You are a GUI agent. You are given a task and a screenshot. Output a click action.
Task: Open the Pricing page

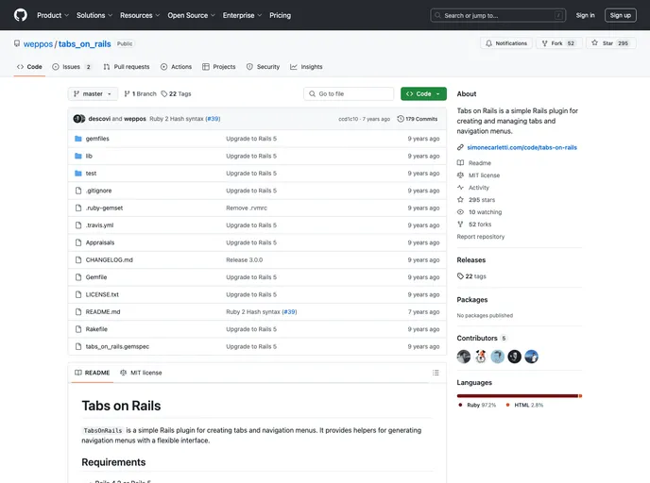281,15
